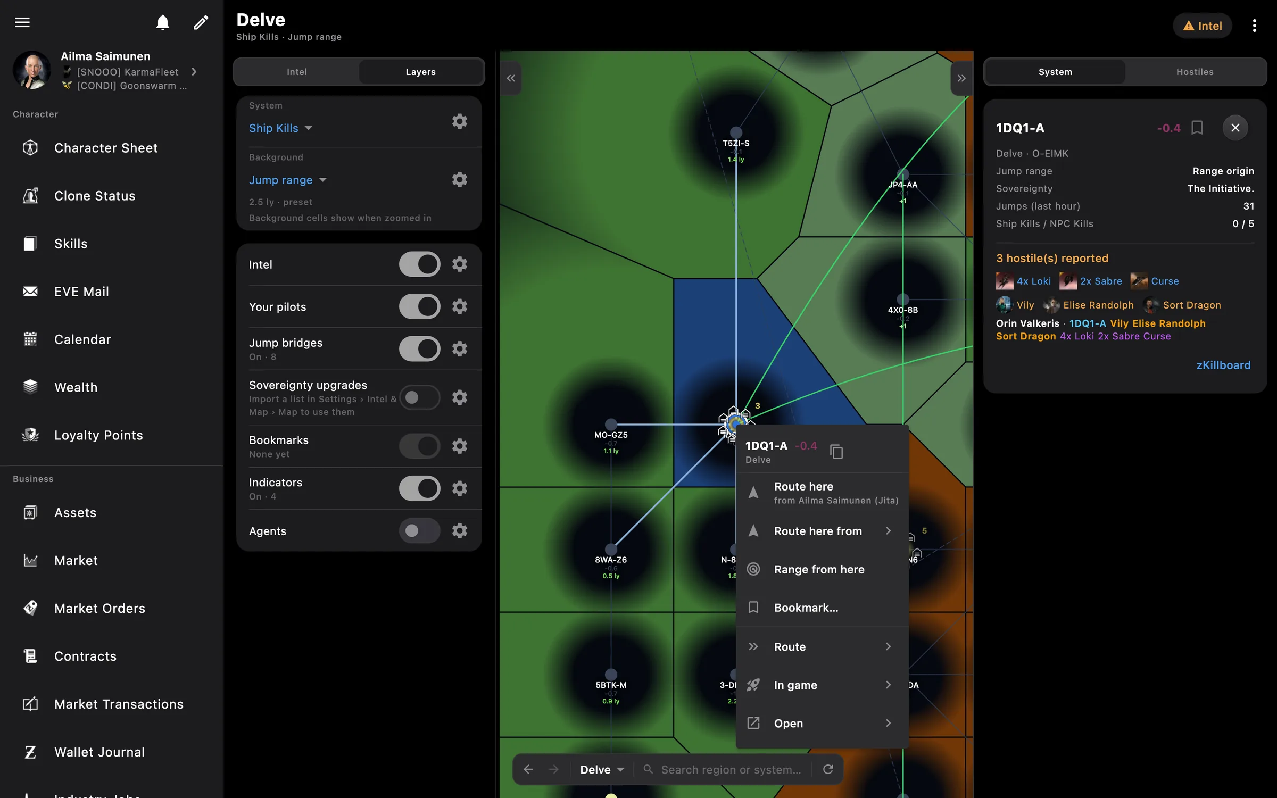Select Route here from Jita

tap(822, 493)
